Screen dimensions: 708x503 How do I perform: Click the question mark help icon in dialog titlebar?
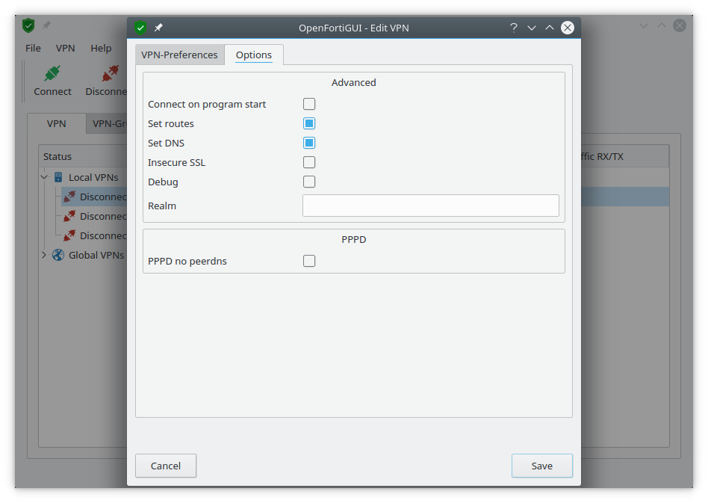coord(513,28)
